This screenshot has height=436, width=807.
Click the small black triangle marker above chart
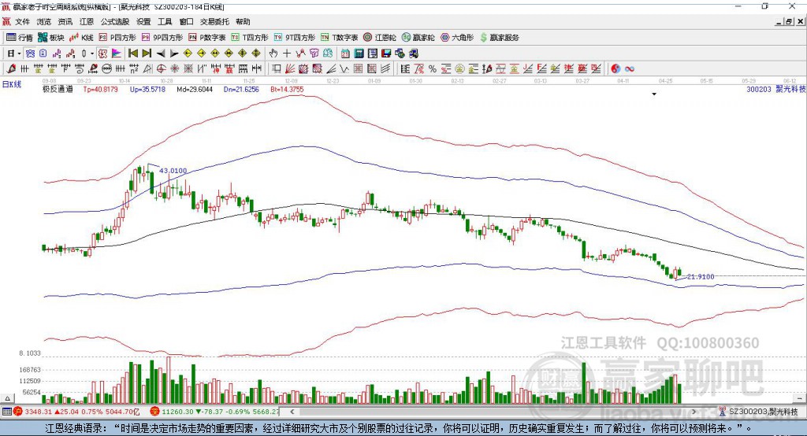pyautogui.click(x=654, y=94)
